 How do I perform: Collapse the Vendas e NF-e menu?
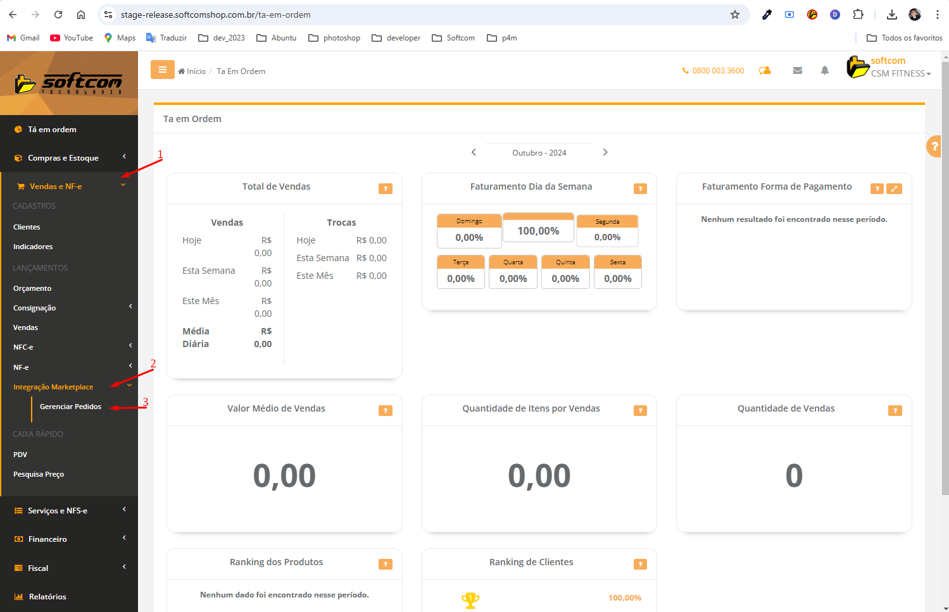(x=56, y=187)
